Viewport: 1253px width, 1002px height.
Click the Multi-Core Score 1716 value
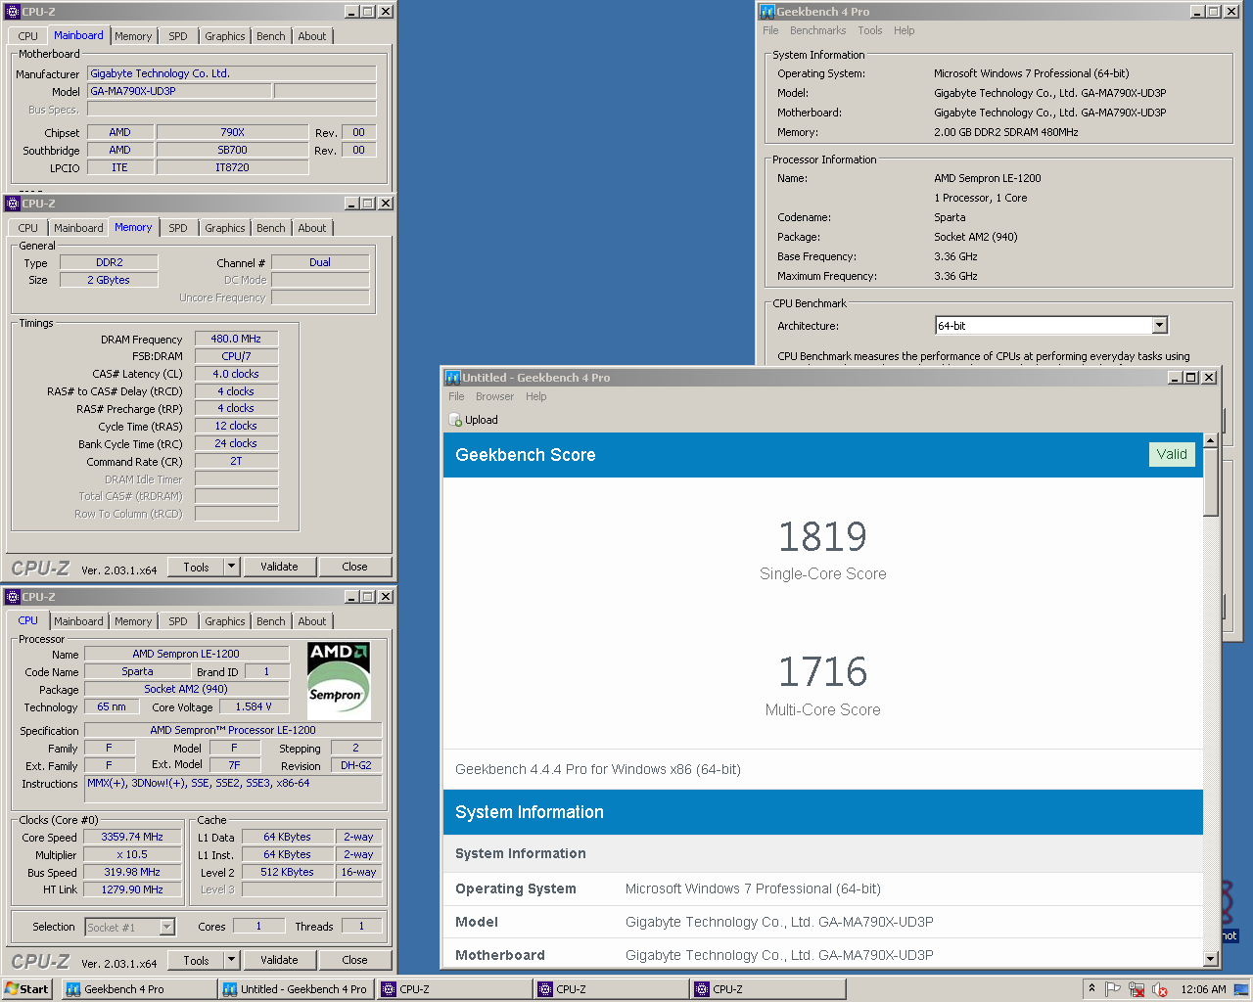coord(822,672)
